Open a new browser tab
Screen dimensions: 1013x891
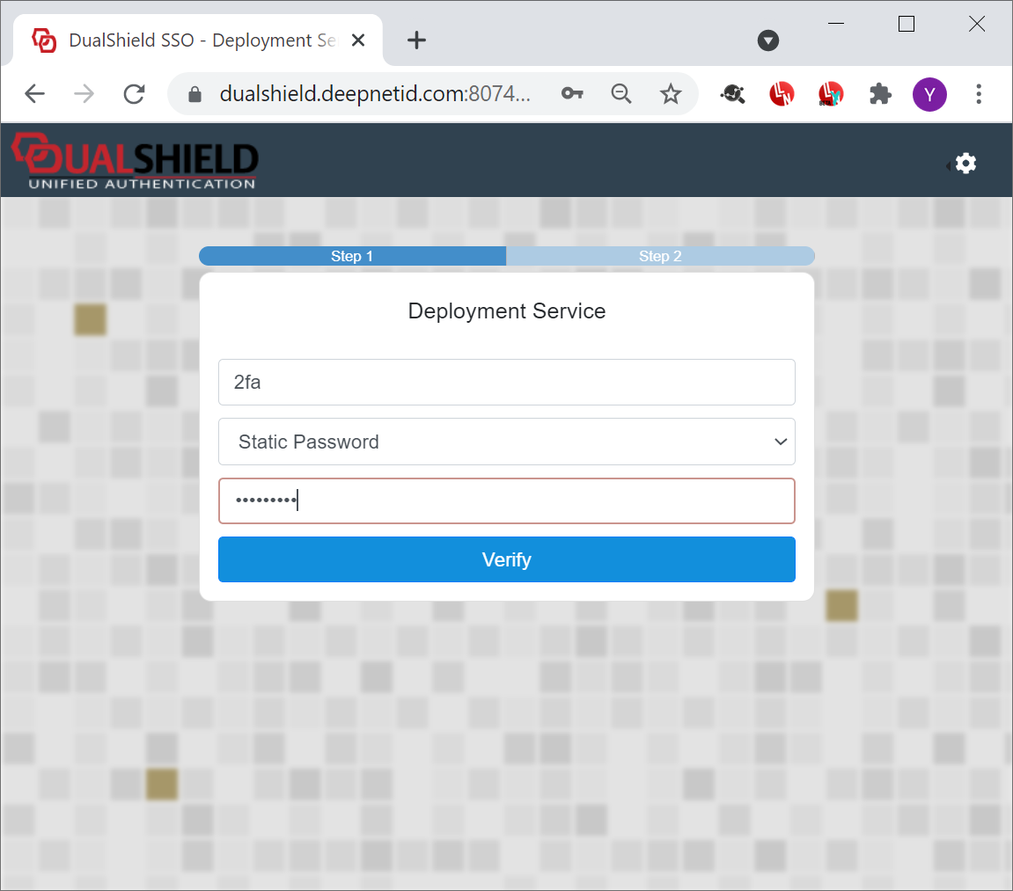(416, 40)
